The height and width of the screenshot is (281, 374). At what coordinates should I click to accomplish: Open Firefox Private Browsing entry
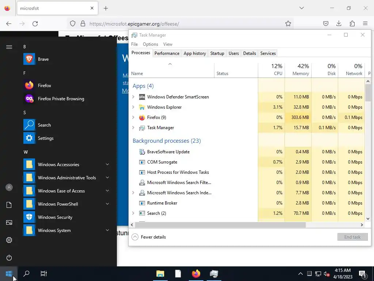[66, 98]
